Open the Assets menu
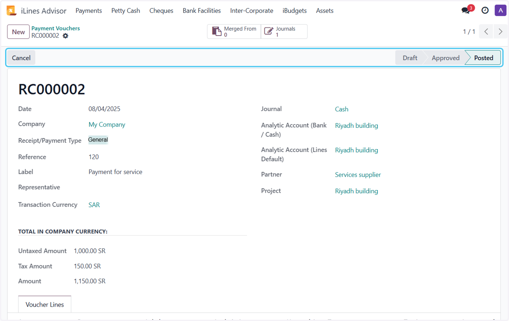The image size is (509, 321). 325,11
